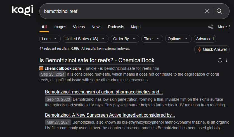Image resolution: width=234 pixels, height=137 pixels.
Task: Clear the search query with the X icon
Action: [x=207, y=11]
